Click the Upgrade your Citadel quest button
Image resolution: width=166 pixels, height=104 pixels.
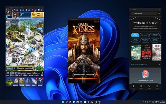click(25, 68)
